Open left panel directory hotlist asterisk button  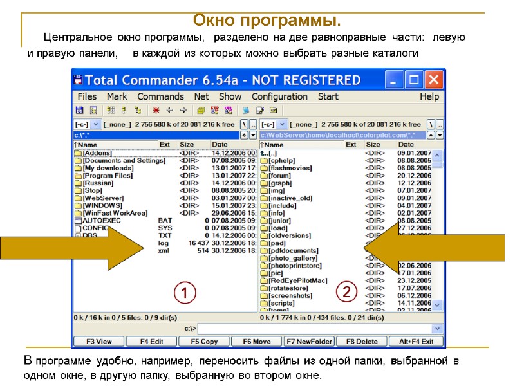[x=244, y=135]
